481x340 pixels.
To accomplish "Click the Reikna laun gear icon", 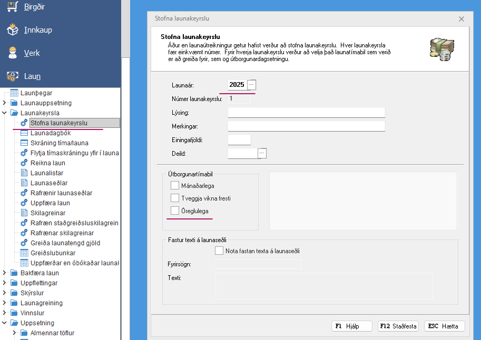I will (24, 163).
